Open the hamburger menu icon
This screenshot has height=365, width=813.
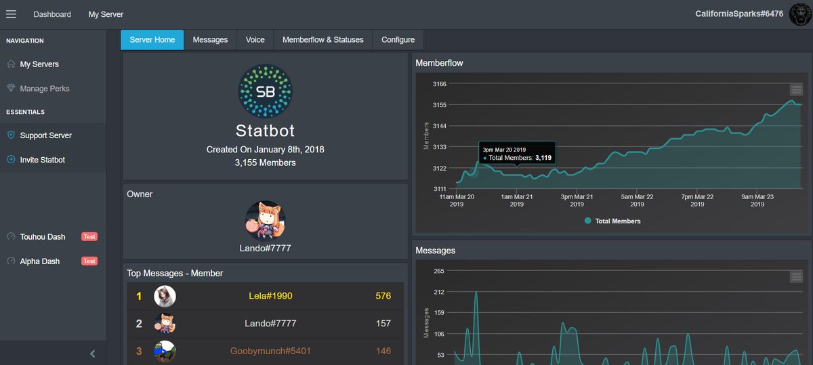pyautogui.click(x=11, y=14)
